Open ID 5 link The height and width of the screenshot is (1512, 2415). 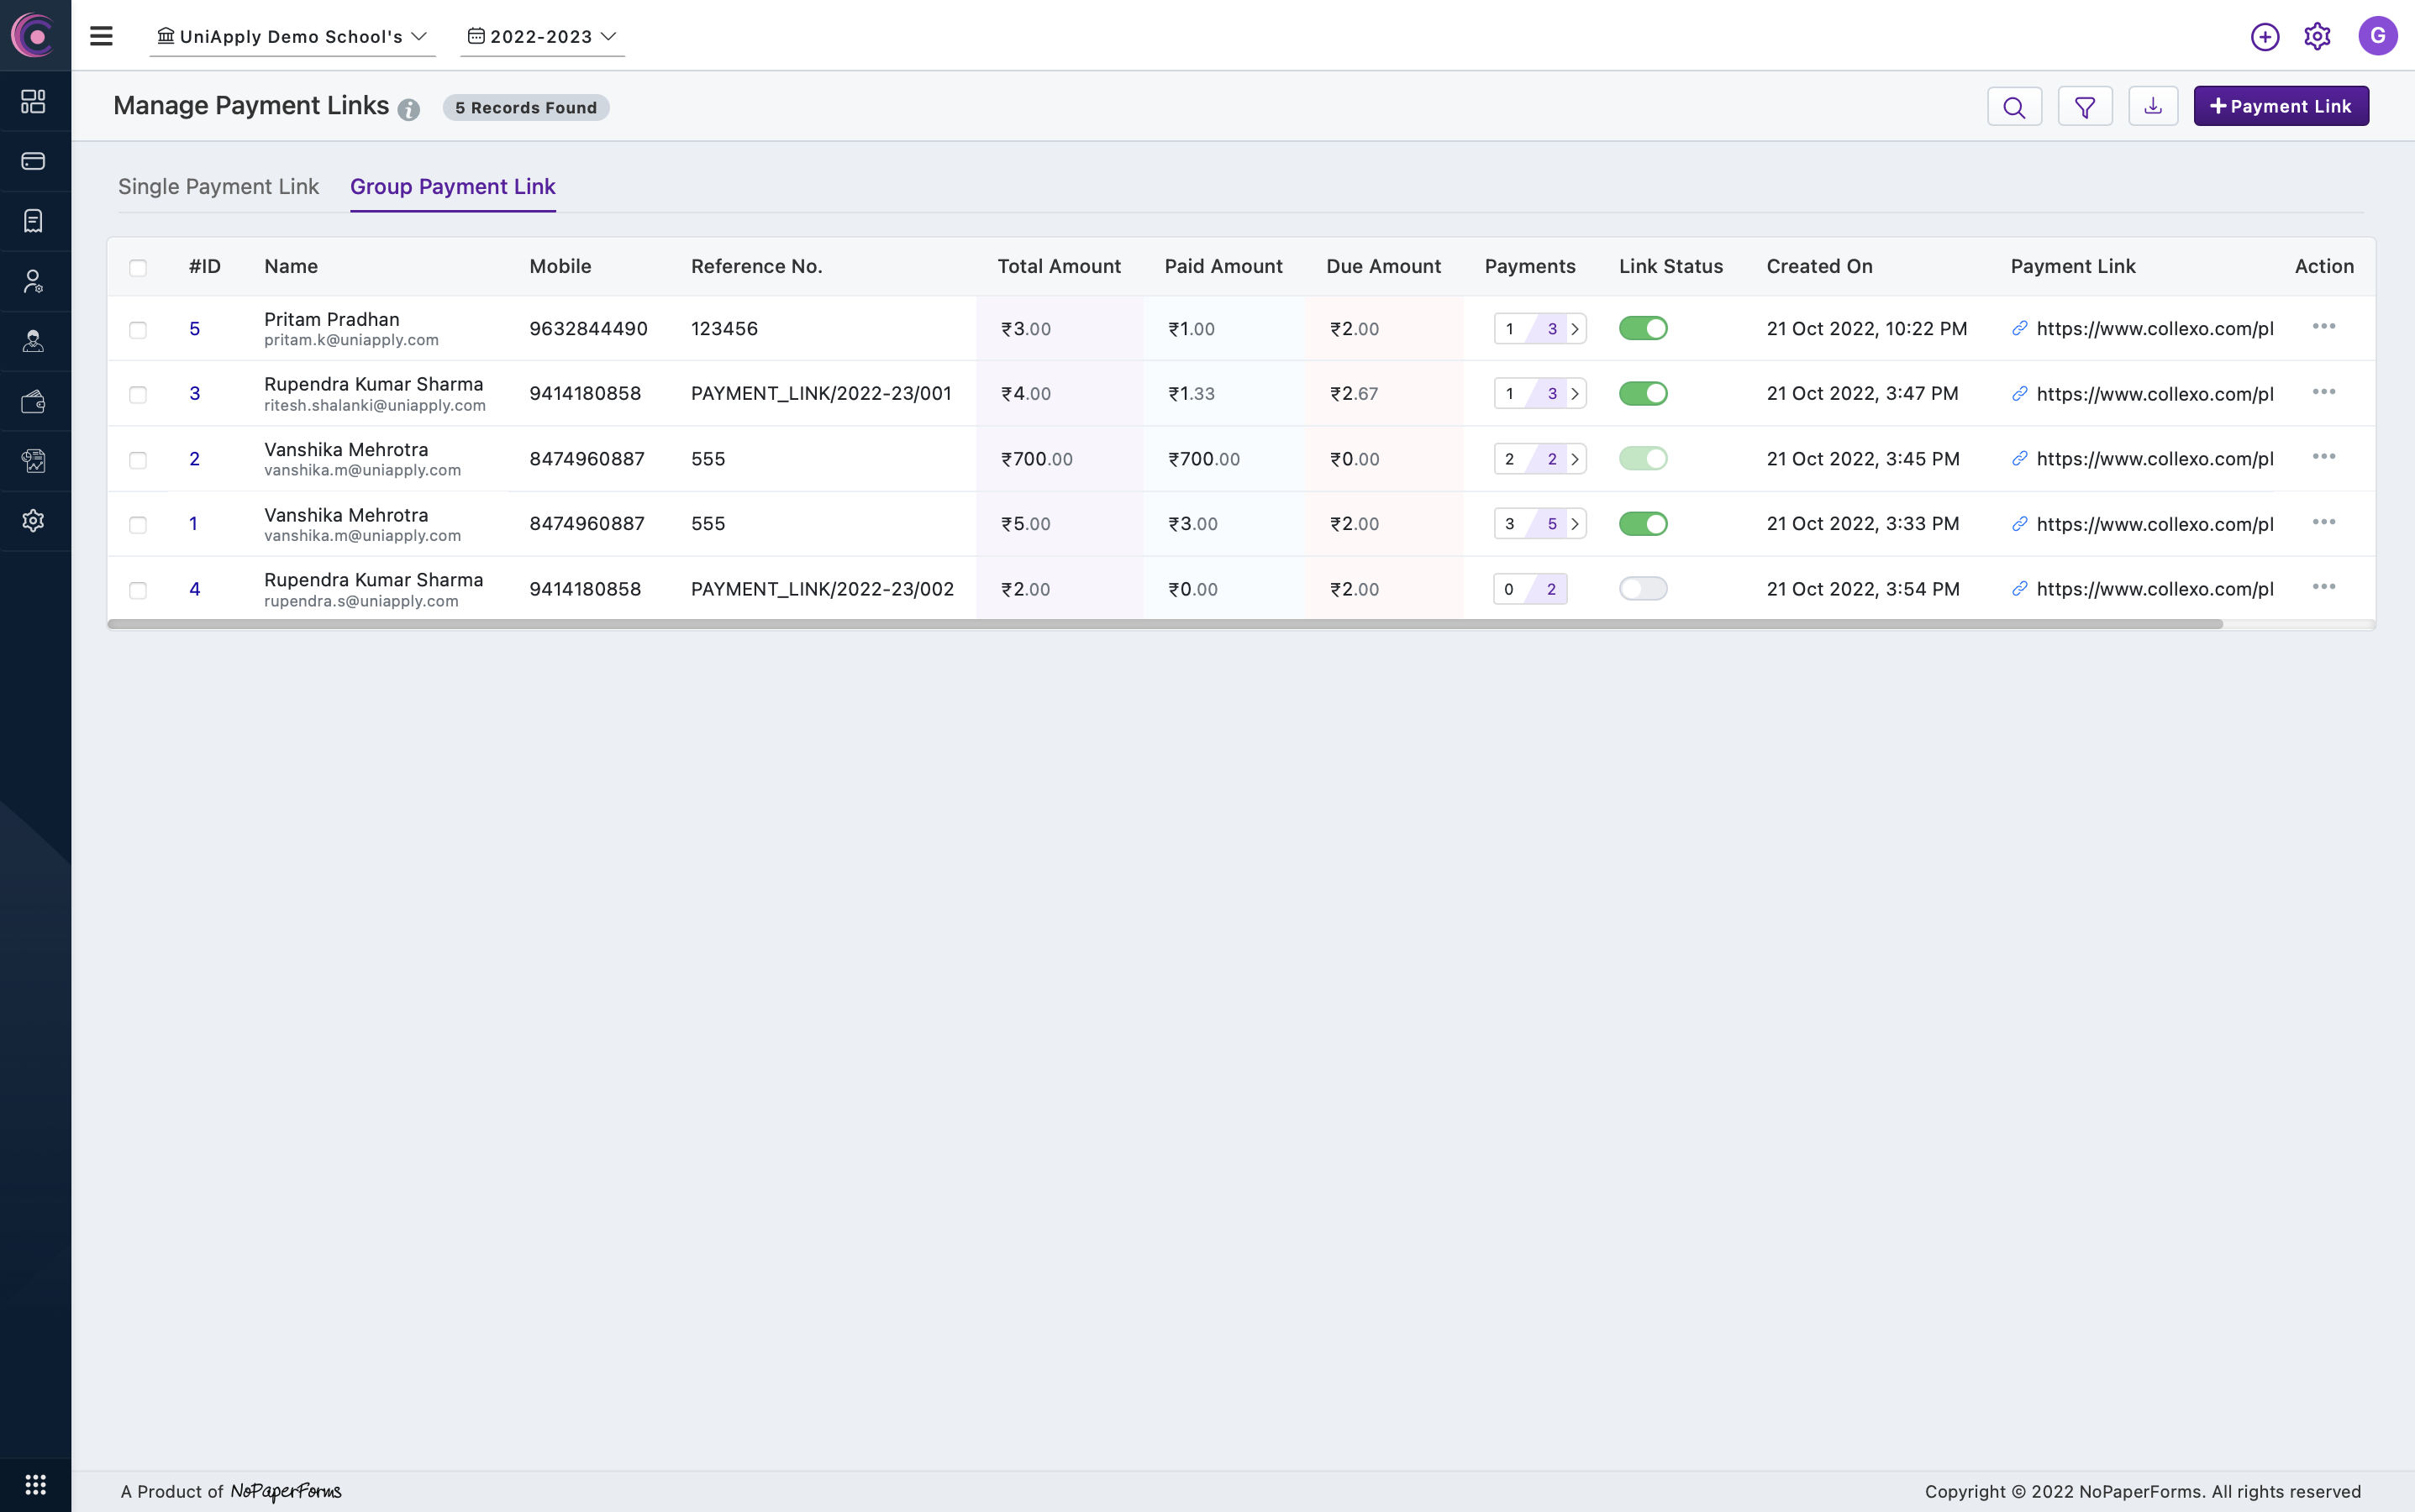[195, 329]
